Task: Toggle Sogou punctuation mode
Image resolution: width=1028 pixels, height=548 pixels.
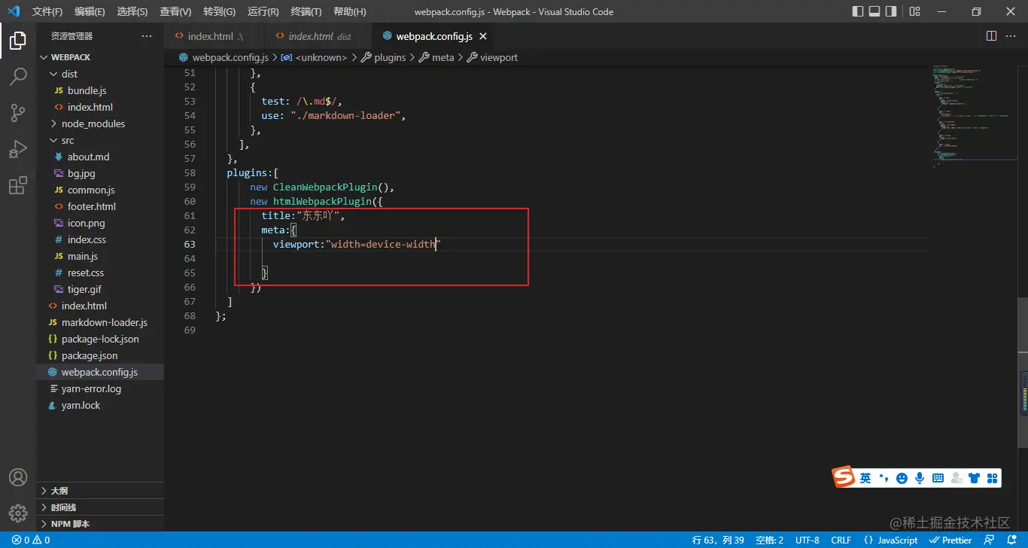Action: [884, 478]
